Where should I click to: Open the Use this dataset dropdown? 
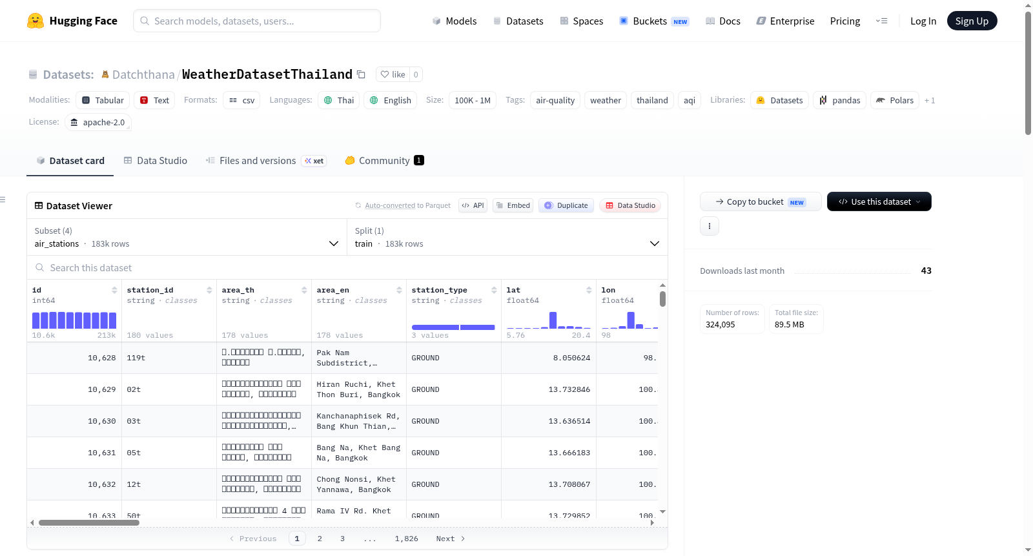879,201
